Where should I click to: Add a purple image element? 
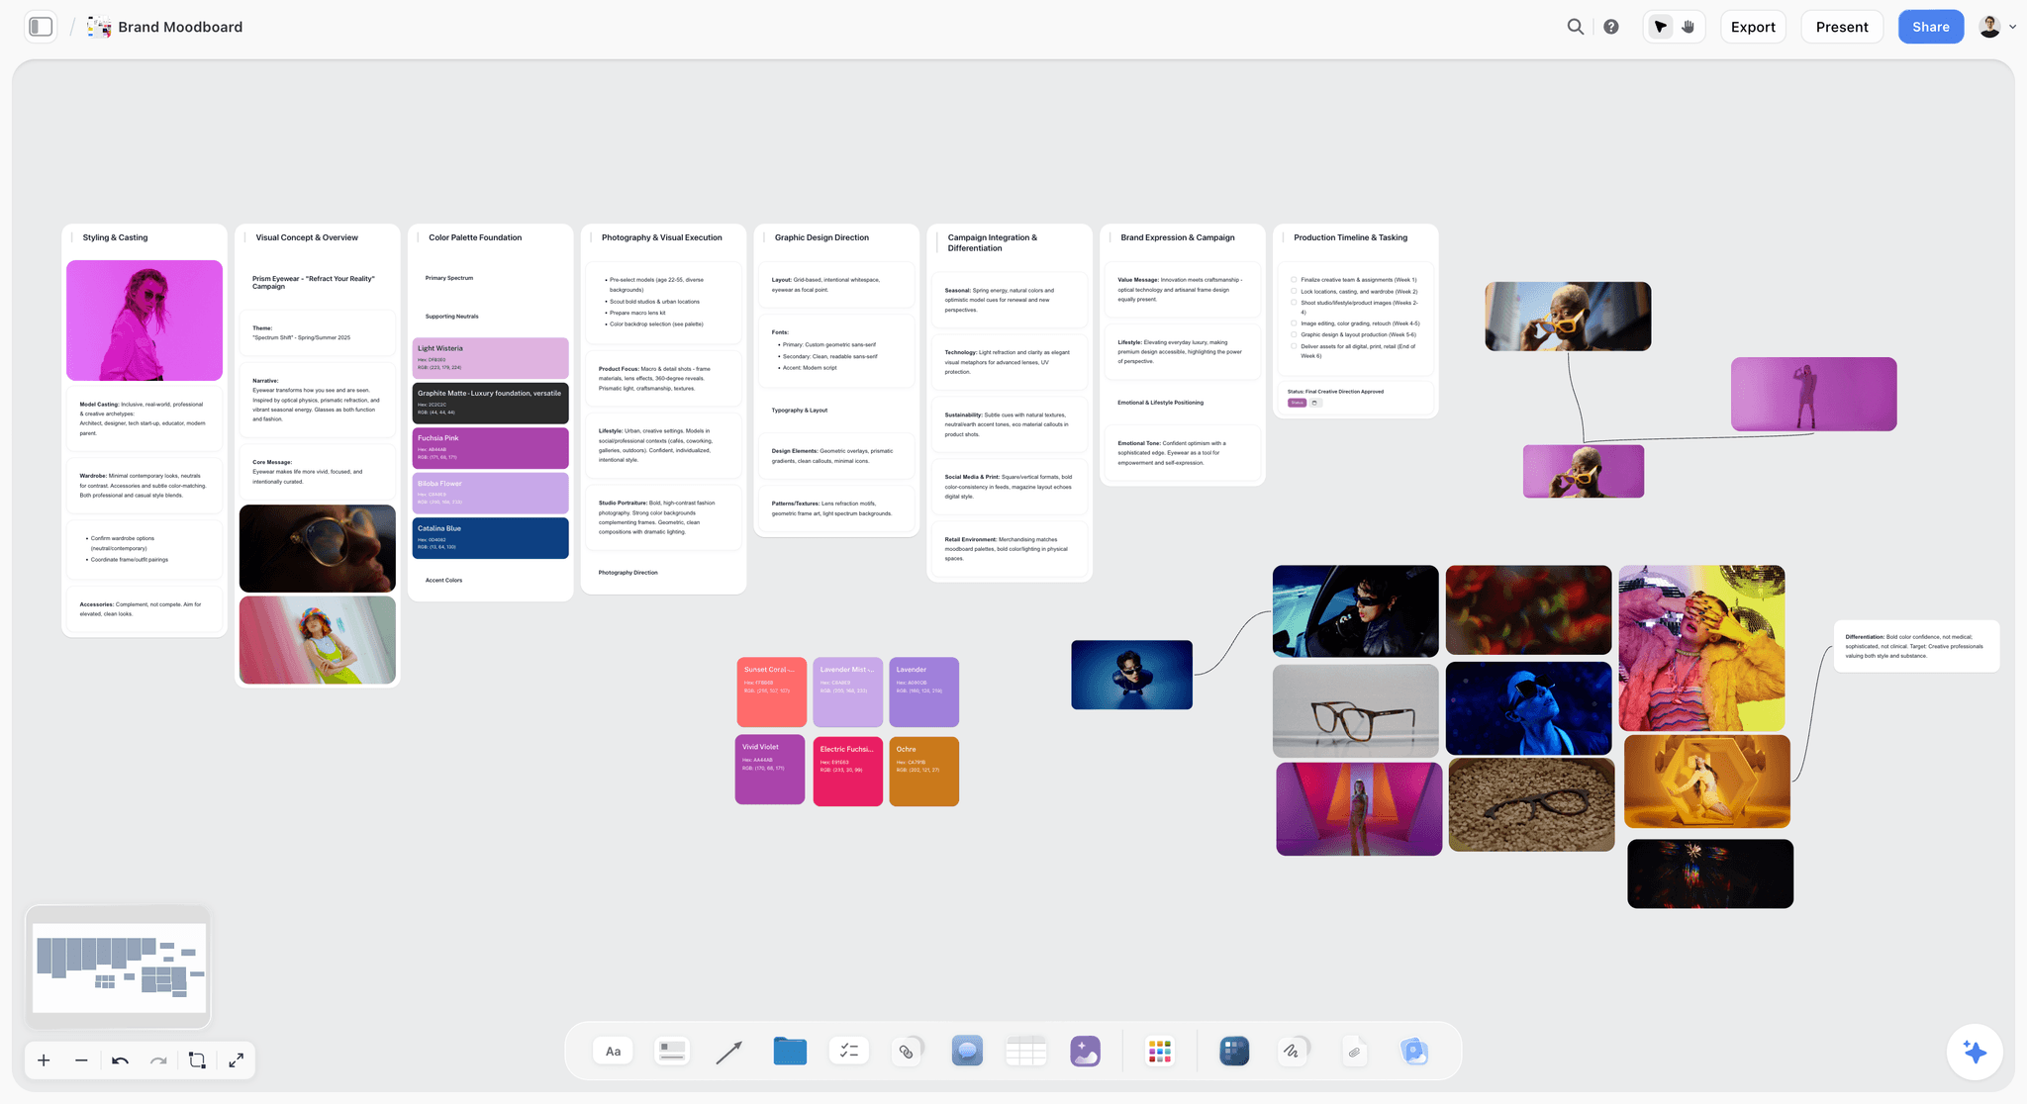point(1086,1051)
